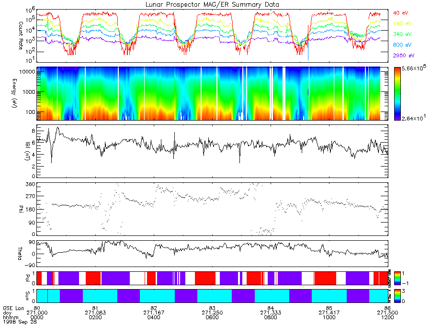Viewport: 431px width, 335px height.
Task: Click the Sun panel color scale bar
Action: click(x=397, y=296)
